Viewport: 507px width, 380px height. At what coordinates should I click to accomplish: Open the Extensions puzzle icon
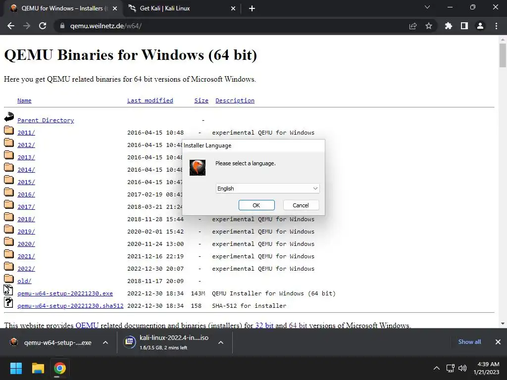[x=448, y=26]
